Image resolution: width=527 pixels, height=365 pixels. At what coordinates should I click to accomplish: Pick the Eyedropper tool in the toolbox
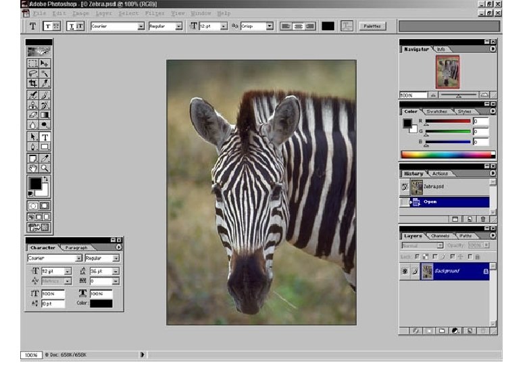[x=45, y=157]
